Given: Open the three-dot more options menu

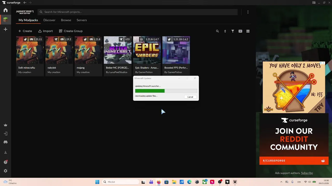Looking at the screenshot, I should coord(248,12).
